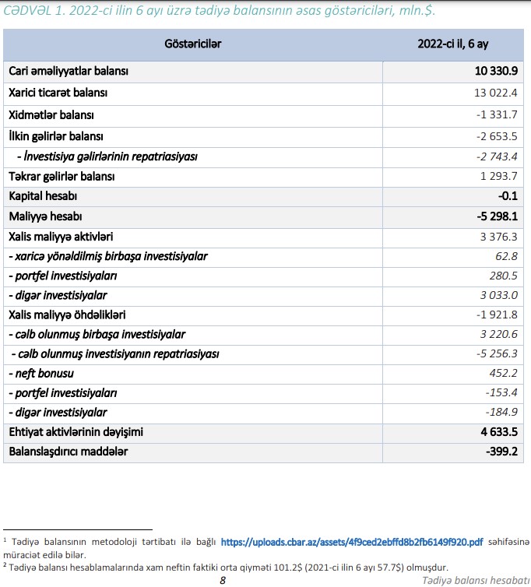Select the 'Maliyyə hesabı' value -5 298.1
Screen dimensions: 531x587
[x=495, y=216]
